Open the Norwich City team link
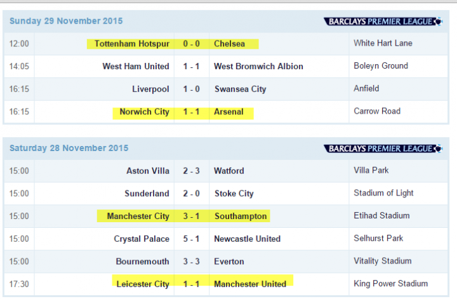This screenshot has height=299, width=457. coord(145,112)
